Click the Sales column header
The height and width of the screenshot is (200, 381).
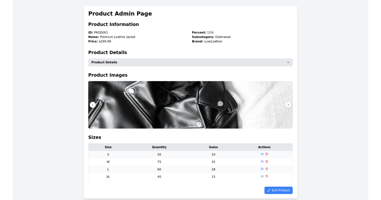pyautogui.click(x=213, y=147)
